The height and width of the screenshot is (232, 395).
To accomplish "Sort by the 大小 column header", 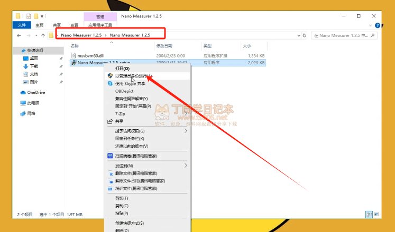I will click(247, 46).
